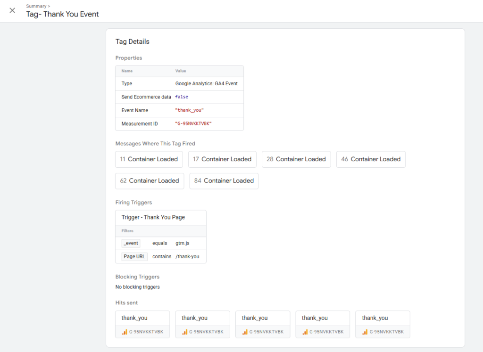
Task: Close the Tag- Thank You Event panel
Action: pyautogui.click(x=12, y=10)
